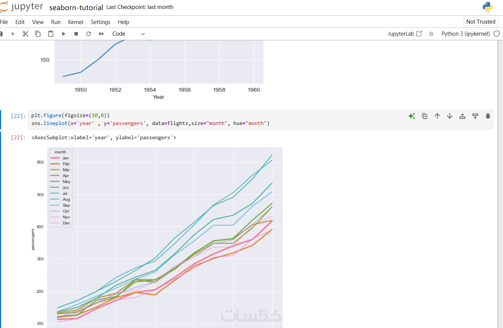Toggle the debugger bug icon
This screenshot has width=503, height=328.
click(431, 34)
